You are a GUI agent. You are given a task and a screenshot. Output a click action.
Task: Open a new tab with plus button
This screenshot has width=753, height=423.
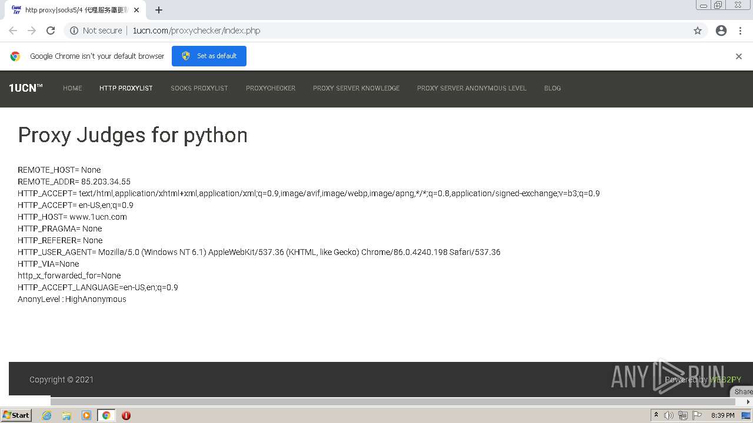click(159, 10)
